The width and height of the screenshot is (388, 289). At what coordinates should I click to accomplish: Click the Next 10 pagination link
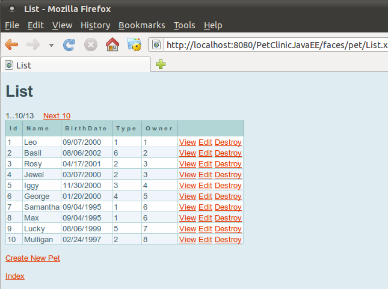(x=57, y=116)
